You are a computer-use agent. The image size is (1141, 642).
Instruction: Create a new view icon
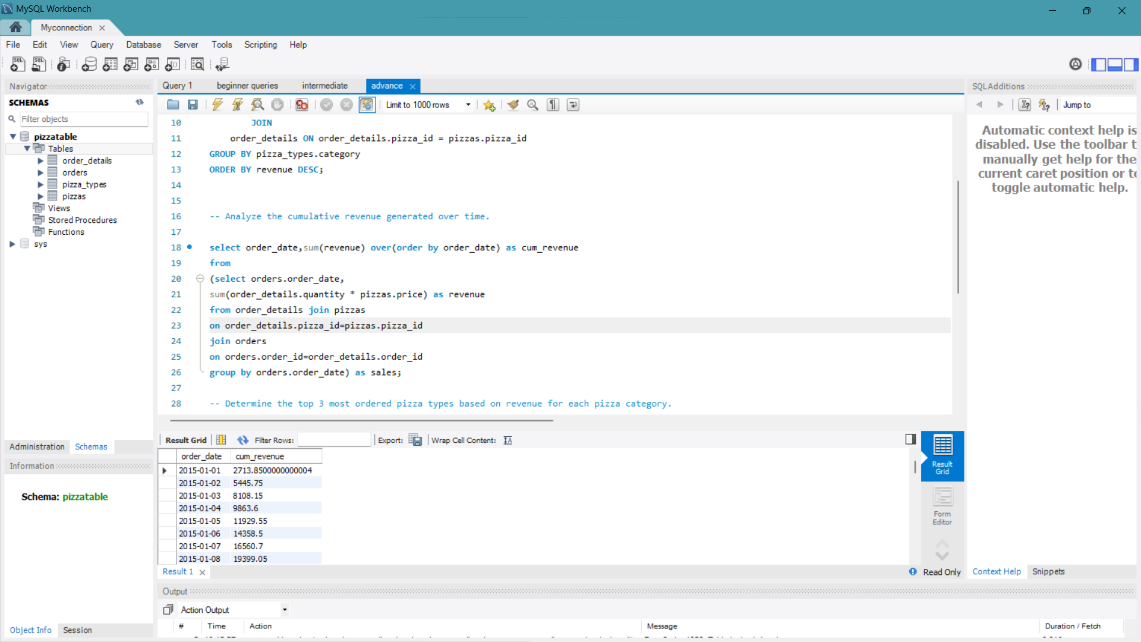(x=131, y=64)
